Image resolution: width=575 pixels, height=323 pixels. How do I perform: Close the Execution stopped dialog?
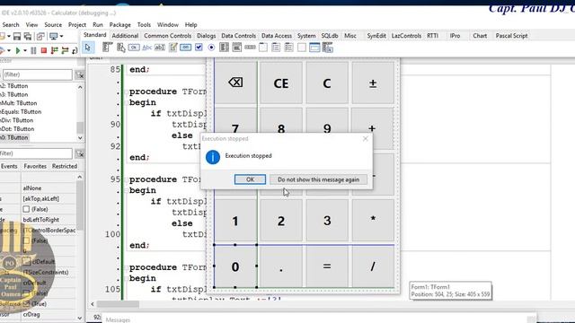tap(366, 138)
